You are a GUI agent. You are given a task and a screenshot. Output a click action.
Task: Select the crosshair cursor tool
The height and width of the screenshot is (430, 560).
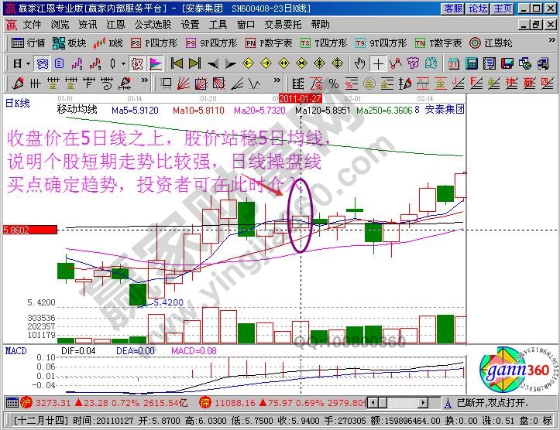tap(377, 63)
